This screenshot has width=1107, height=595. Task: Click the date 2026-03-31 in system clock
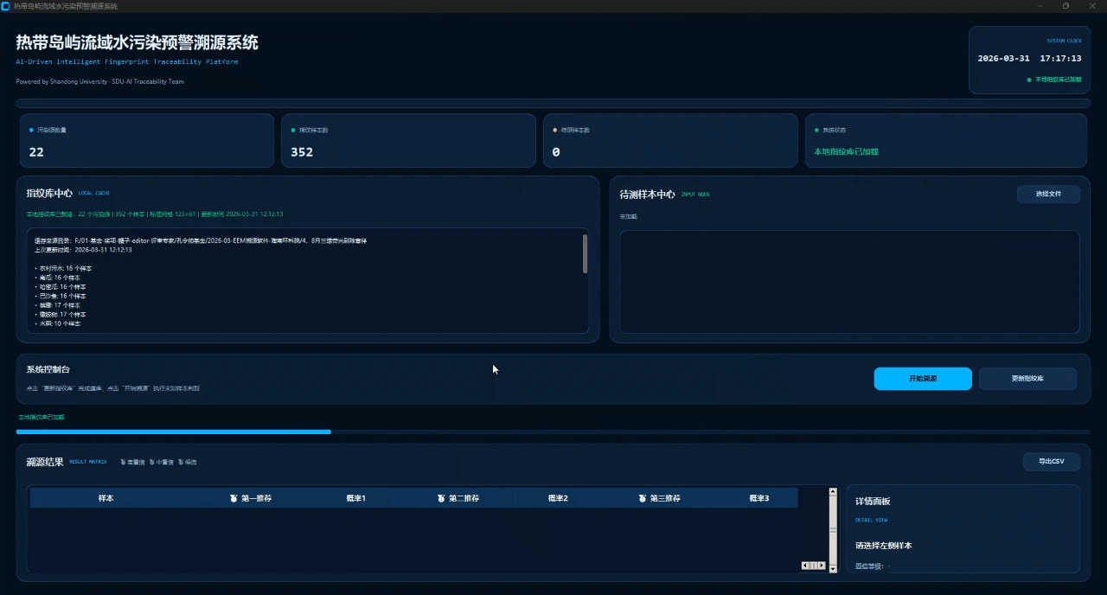[1003, 59]
